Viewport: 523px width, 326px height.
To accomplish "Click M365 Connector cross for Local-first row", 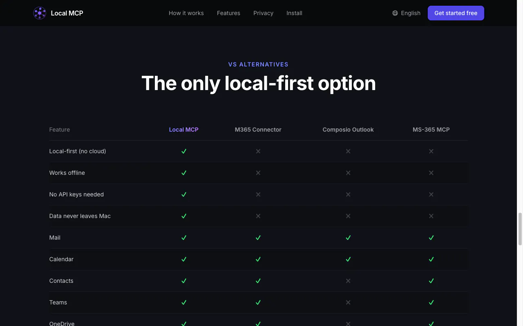I will click(258, 151).
